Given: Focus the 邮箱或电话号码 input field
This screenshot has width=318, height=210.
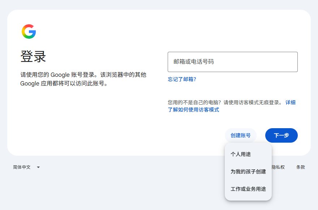Looking at the screenshot, I should pos(233,62).
